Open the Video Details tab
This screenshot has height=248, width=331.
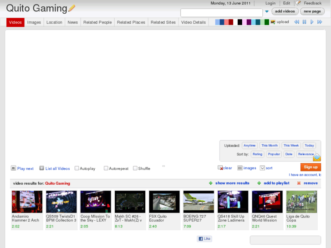tap(194, 22)
